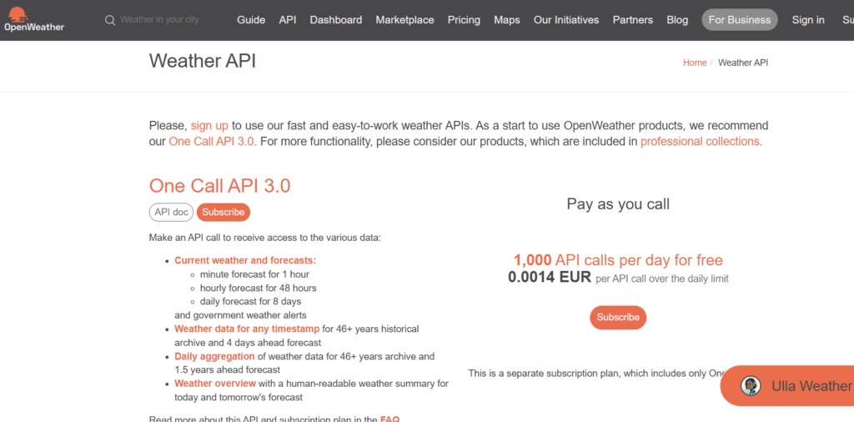Click the FAQ link
This screenshot has width=854, height=422.
pos(389,419)
